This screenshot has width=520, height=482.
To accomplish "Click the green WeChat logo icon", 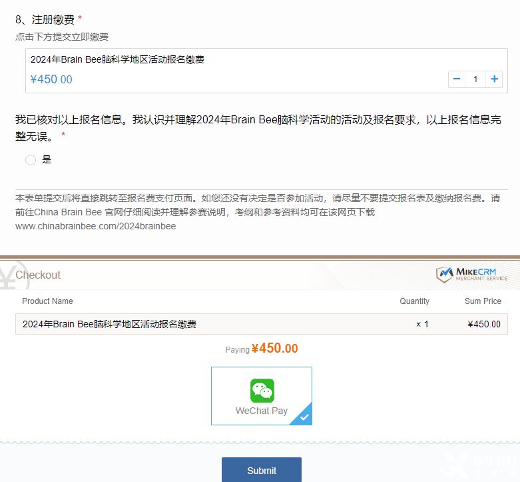I will coord(262,390).
